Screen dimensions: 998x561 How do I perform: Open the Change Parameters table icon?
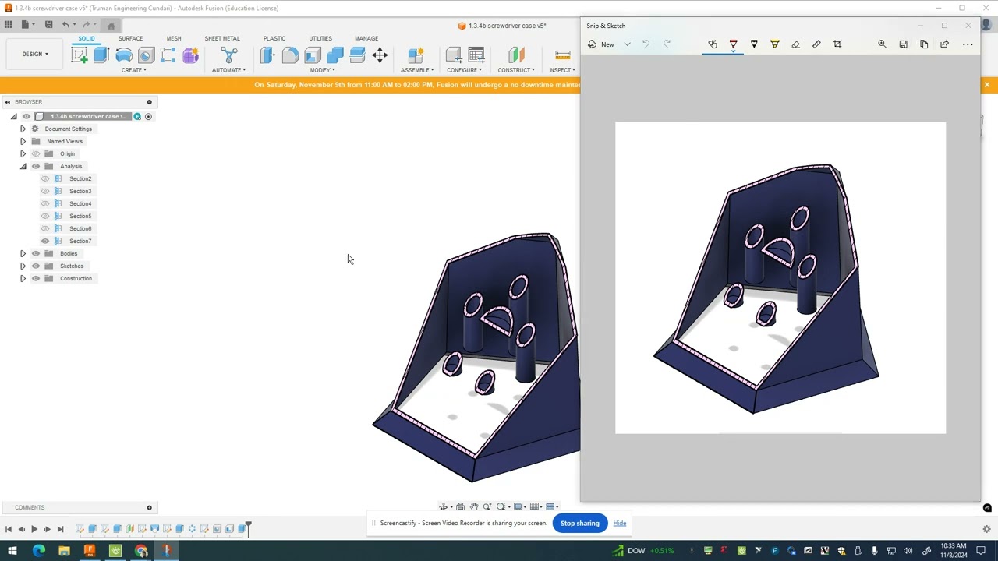click(476, 55)
